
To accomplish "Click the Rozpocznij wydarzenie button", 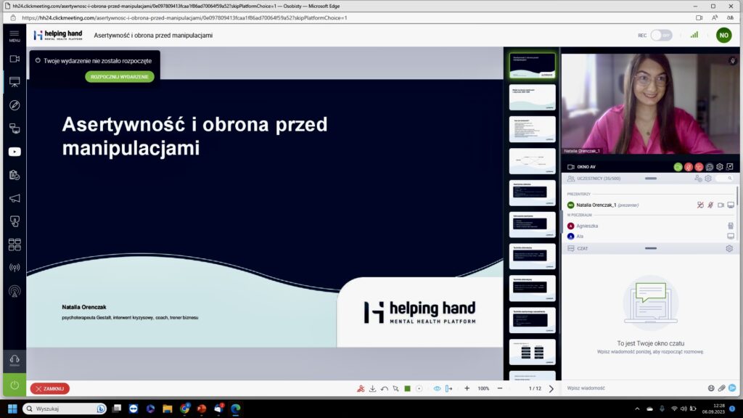I will 120,76.
